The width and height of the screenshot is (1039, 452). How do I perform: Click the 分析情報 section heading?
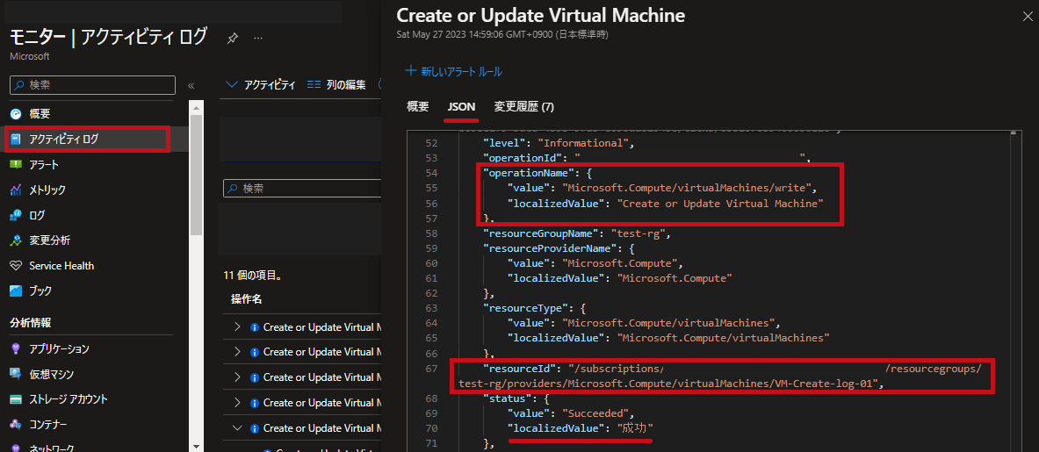pos(31,323)
